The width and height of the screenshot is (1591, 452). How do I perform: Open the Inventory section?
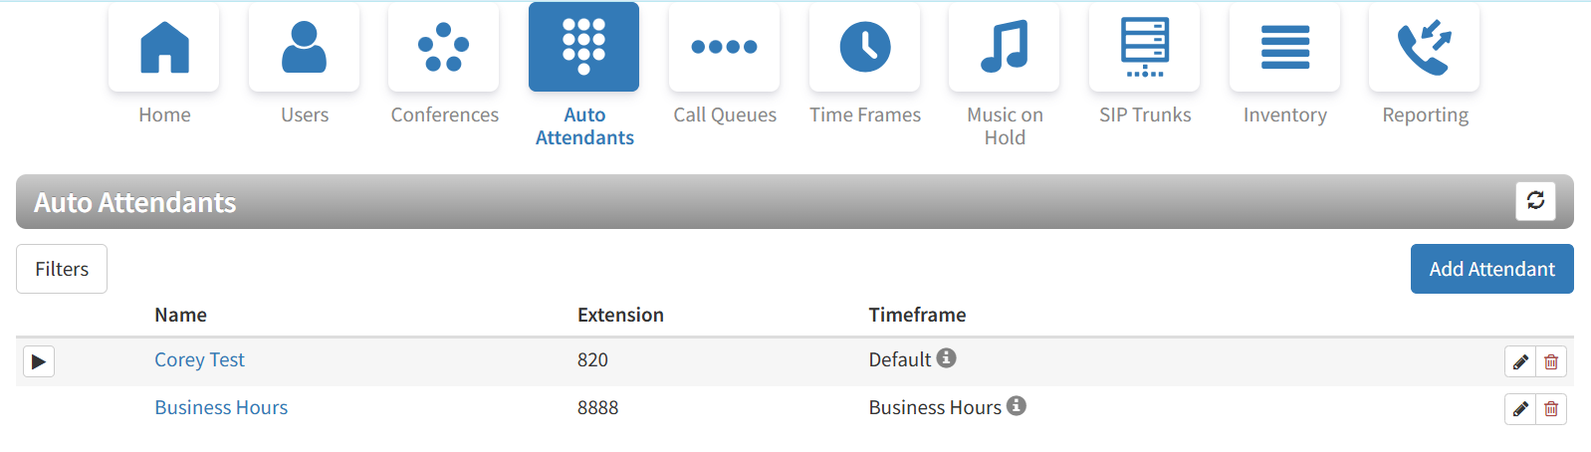pyautogui.click(x=1284, y=48)
